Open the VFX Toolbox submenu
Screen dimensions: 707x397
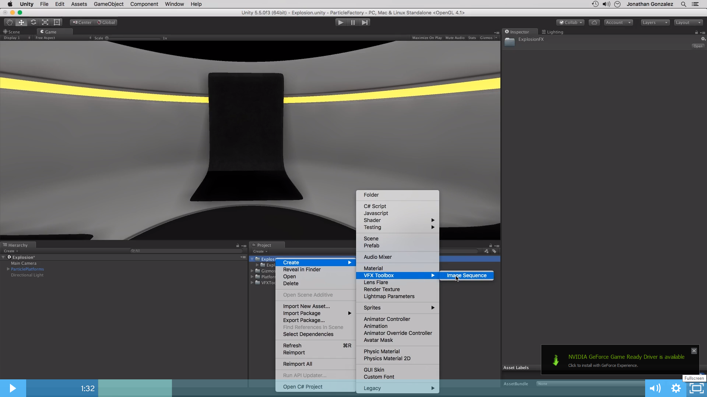point(379,275)
